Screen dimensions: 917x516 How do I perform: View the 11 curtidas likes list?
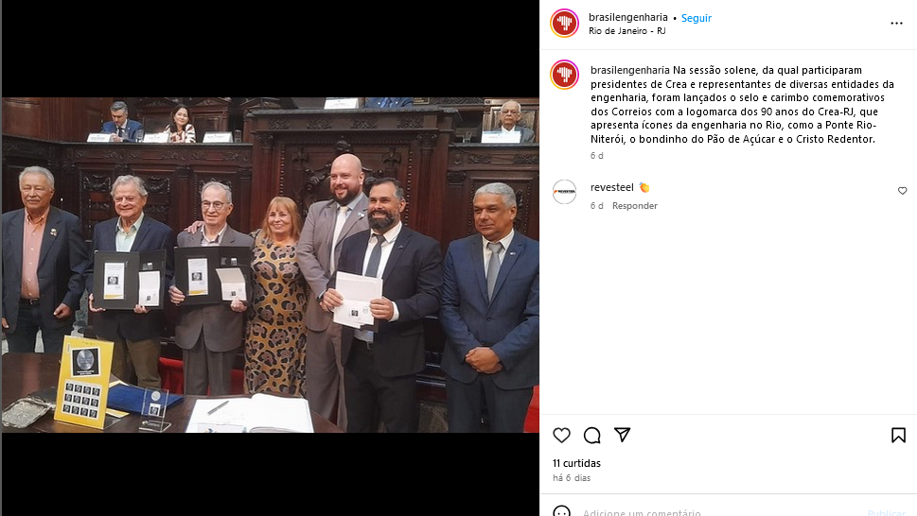tap(576, 463)
